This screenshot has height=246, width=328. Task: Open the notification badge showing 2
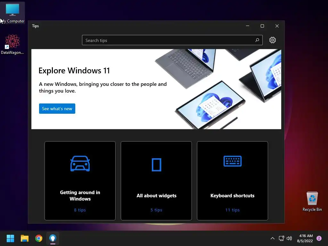[x=319, y=238]
